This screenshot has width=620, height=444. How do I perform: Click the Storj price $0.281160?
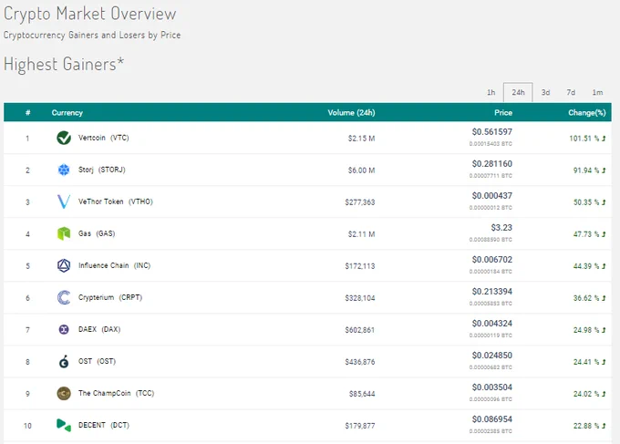click(491, 164)
